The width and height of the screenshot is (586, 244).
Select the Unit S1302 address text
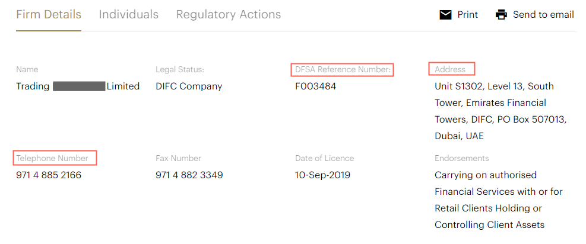click(494, 86)
